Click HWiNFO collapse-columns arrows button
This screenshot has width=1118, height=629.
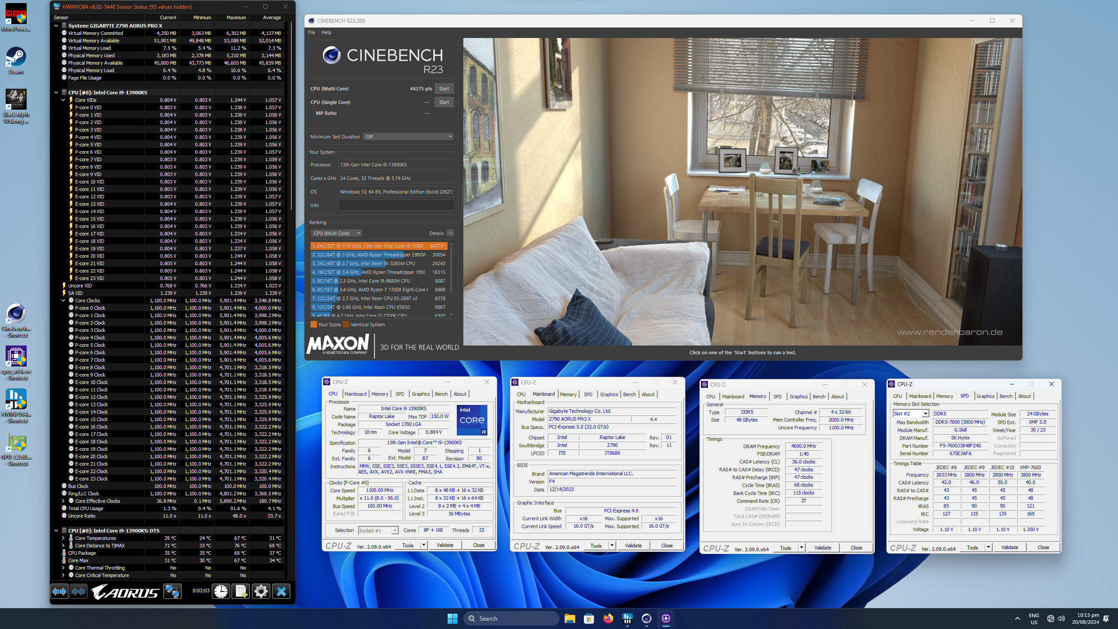pyautogui.click(x=79, y=591)
